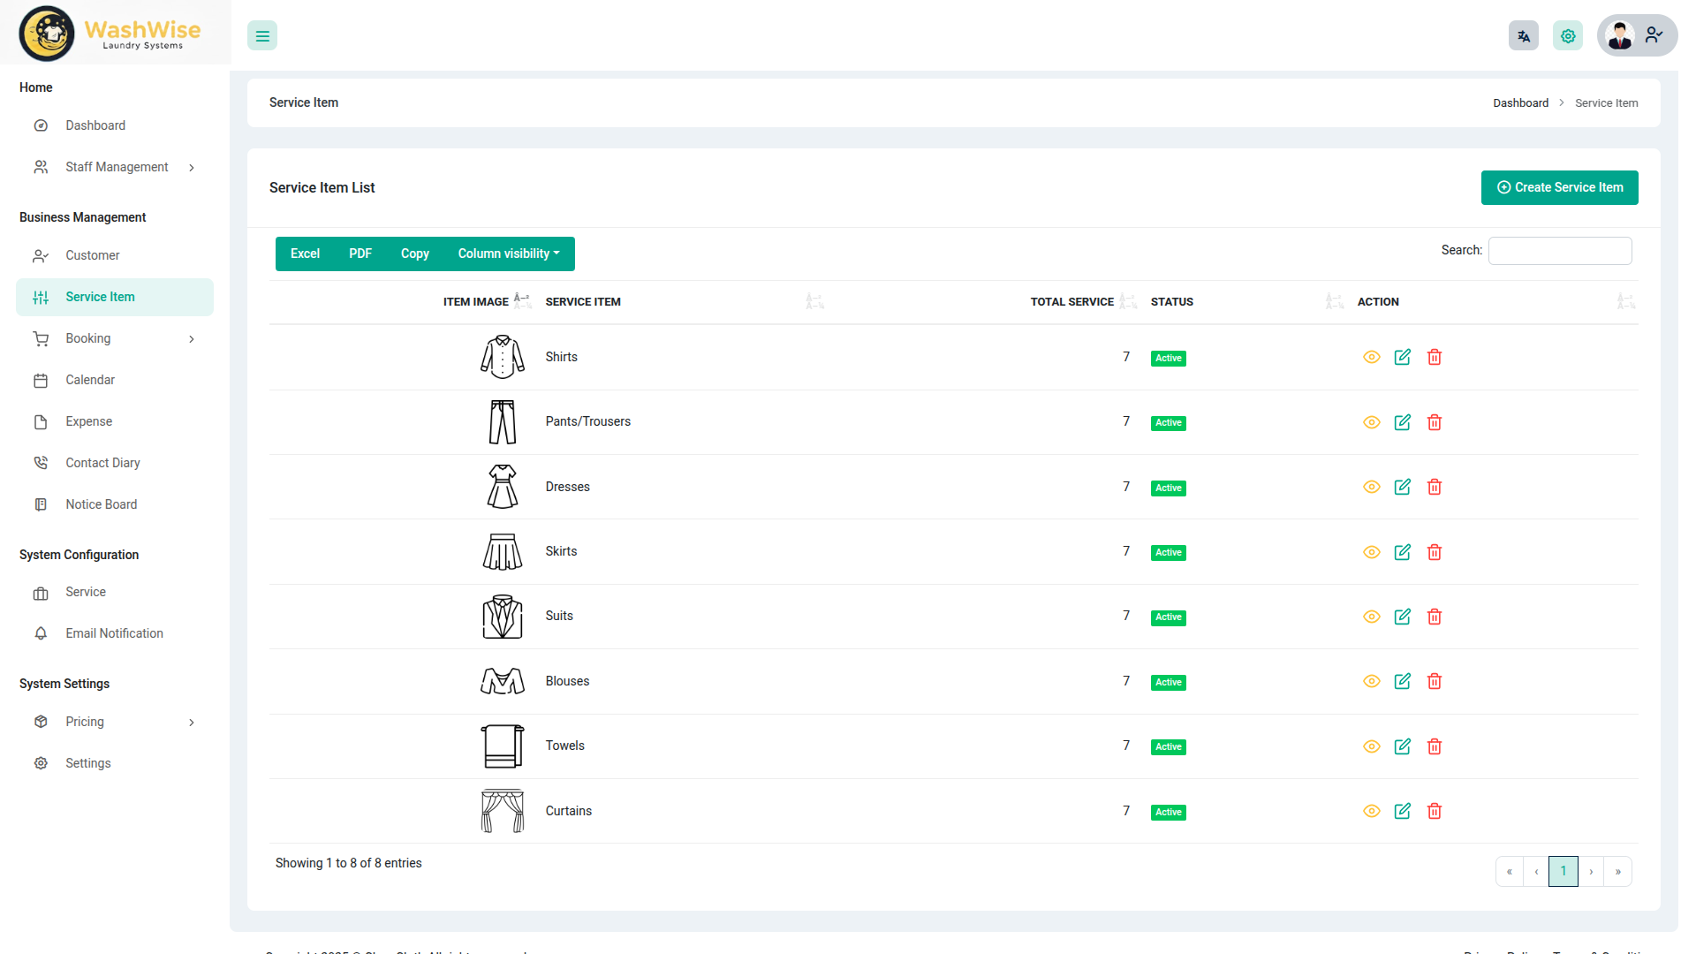Click into the Search input field
This screenshot has height=954, width=1696.
(x=1559, y=251)
